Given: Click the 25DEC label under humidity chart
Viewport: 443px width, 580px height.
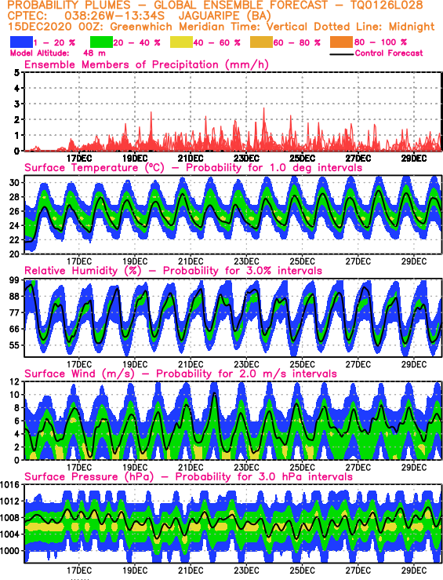Looking at the screenshot, I should click(x=302, y=364).
